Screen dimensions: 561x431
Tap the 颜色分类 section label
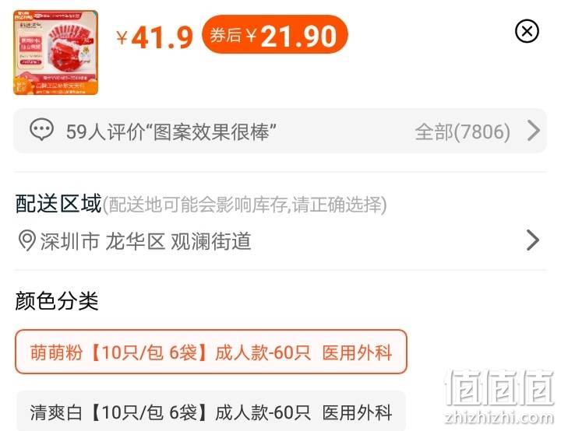click(x=57, y=301)
